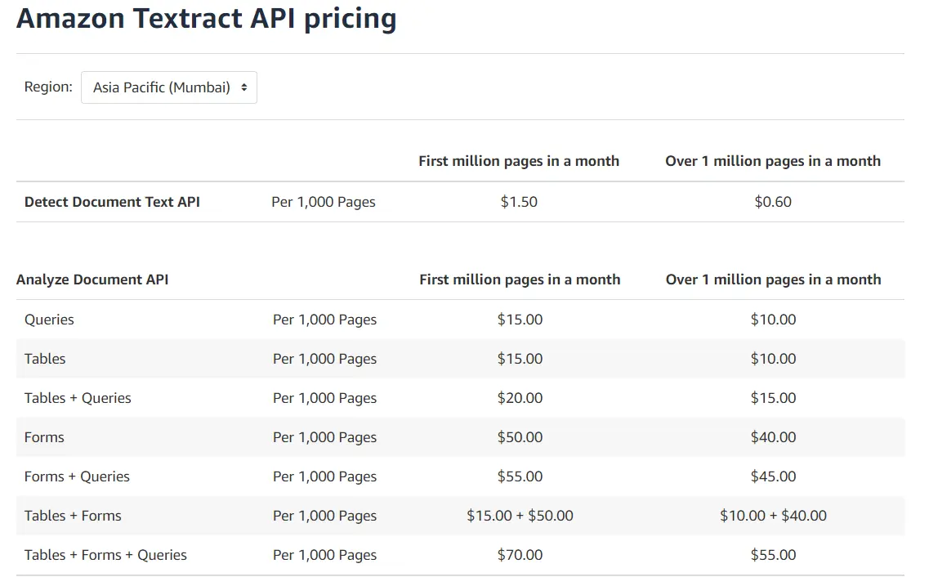Image resolution: width=929 pixels, height=577 pixels.
Task: Click the Forms + Queries row label
Action: click(77, 476)
